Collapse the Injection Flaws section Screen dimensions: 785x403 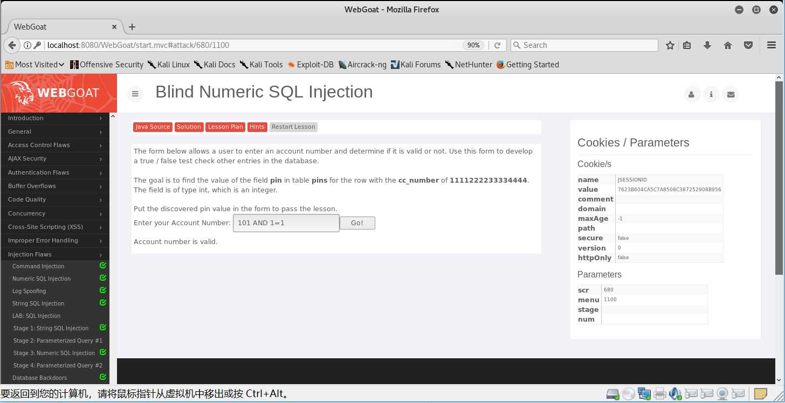(x=54, y=254)
